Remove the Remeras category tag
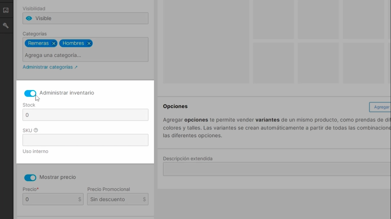Image resolution: width=391 pixels, height=219 pixels. pyautogui.click(x=54, y=43)
